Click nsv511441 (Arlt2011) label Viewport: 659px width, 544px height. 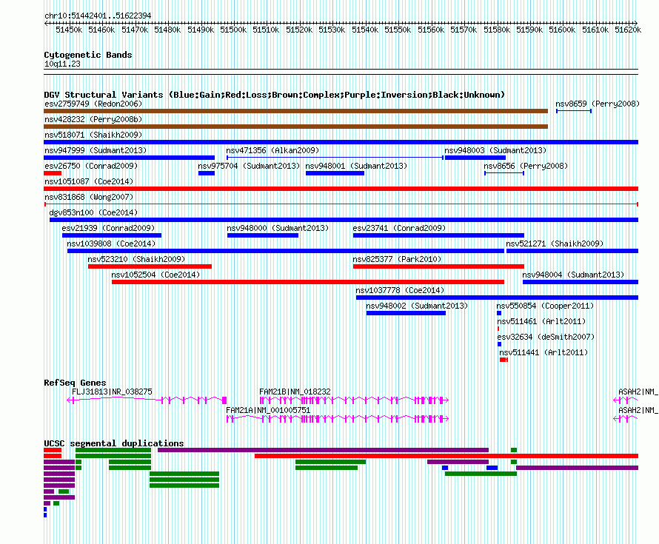[543, 352]
